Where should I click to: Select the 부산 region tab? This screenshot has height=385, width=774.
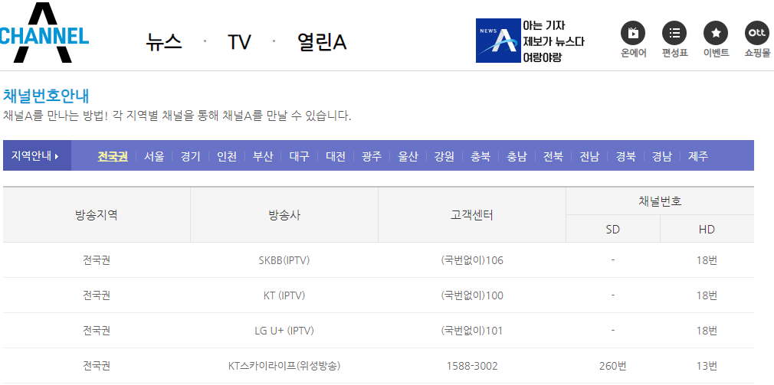point(263,156)
